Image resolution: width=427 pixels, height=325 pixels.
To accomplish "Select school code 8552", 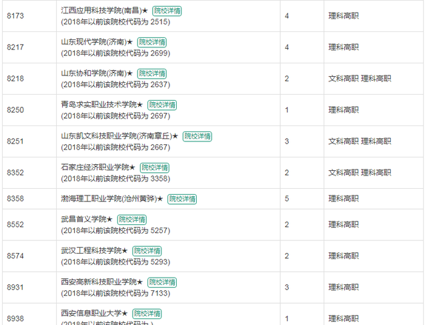I will tap(15, 224).
